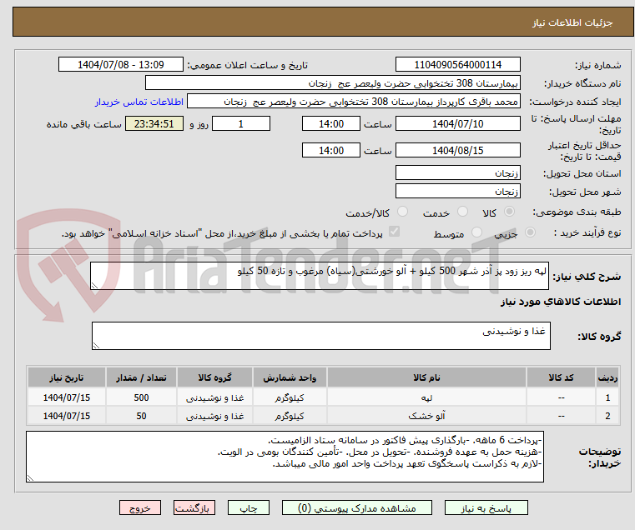Click the کد کالا column header
The width and height of the screenshot is (635, 530).
click(561, 377)
